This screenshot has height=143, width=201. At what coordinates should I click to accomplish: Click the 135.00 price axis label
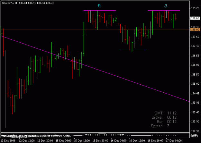195,84
